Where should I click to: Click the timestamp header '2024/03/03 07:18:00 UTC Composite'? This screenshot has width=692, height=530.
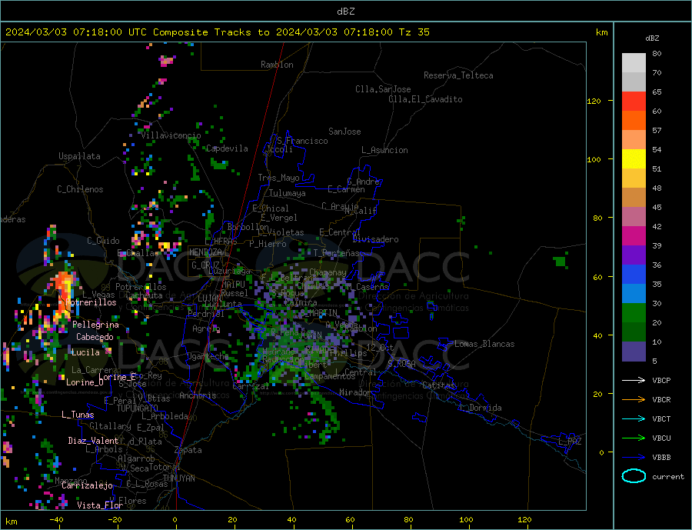(x=106, y=32)
